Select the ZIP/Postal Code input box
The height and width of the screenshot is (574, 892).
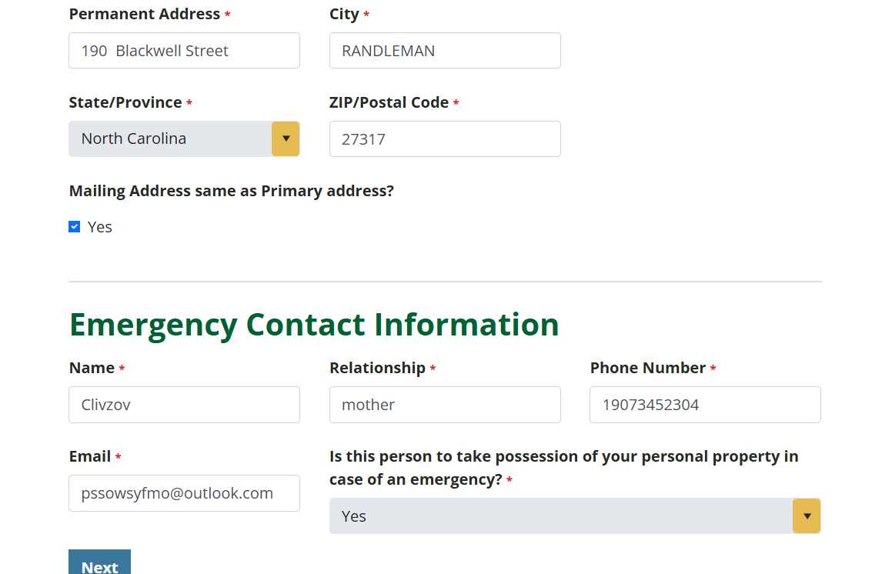click(x=445, y=139)
